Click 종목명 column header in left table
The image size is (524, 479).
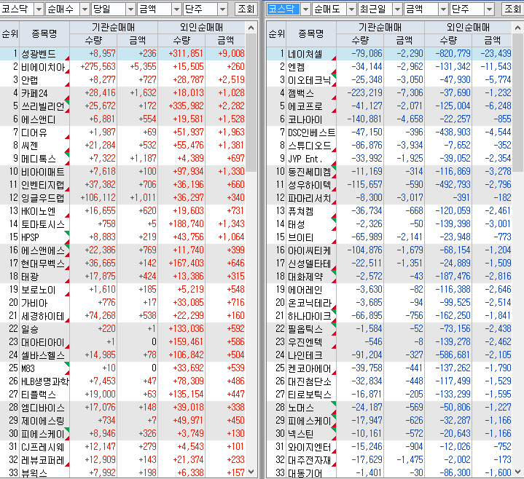click(44, 33)
